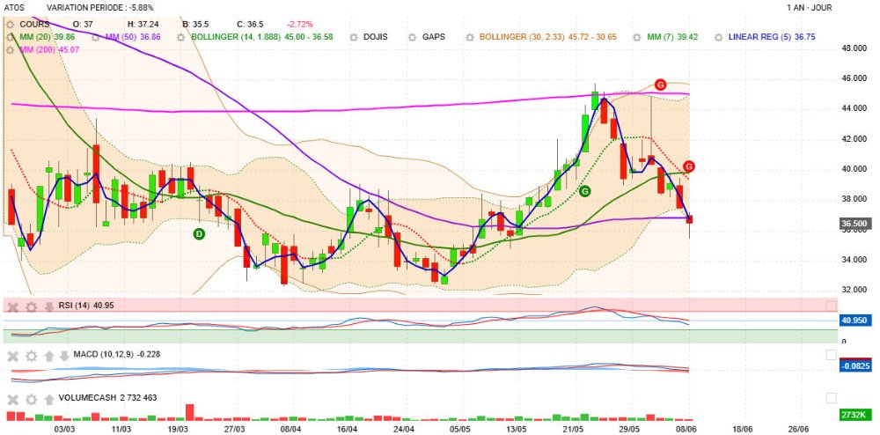Remove the MACD (10,12,9) indicator panel

coord(14,355)
